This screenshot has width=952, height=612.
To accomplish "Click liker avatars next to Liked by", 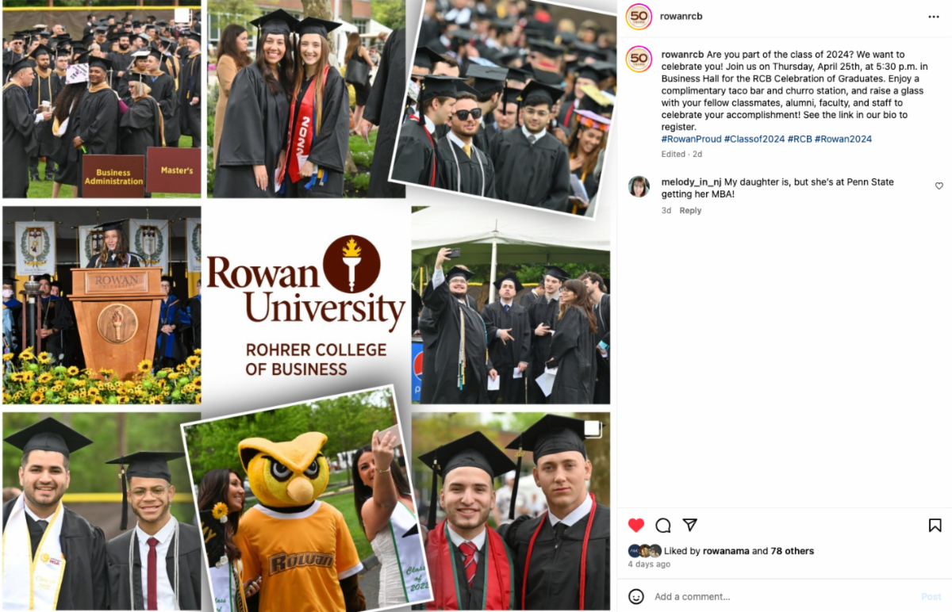I will [644, 551].
